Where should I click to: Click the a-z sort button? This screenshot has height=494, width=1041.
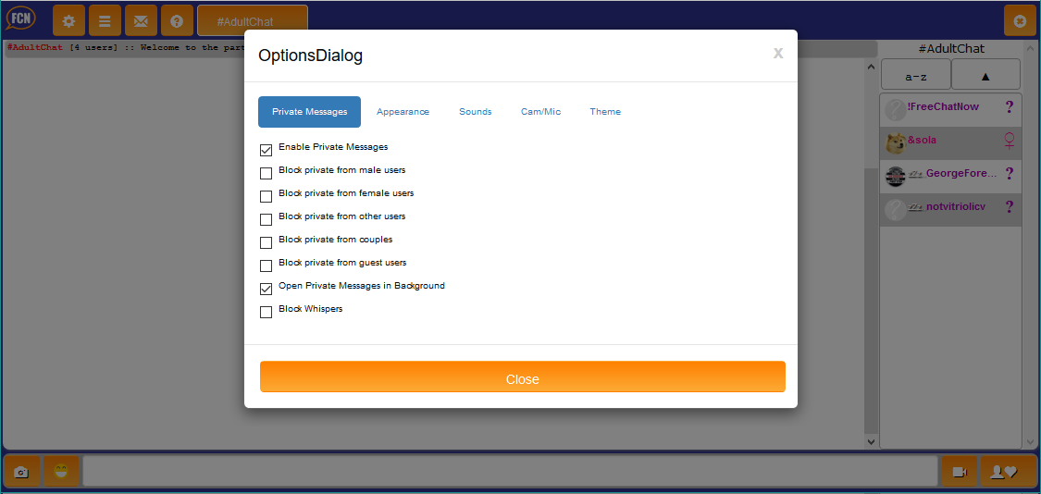pyautogui.click(x=916, y=76)
